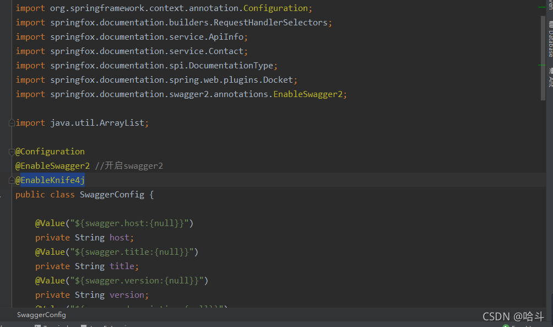Click ApiInfo in the springfox service import

[x=226, y=37]
